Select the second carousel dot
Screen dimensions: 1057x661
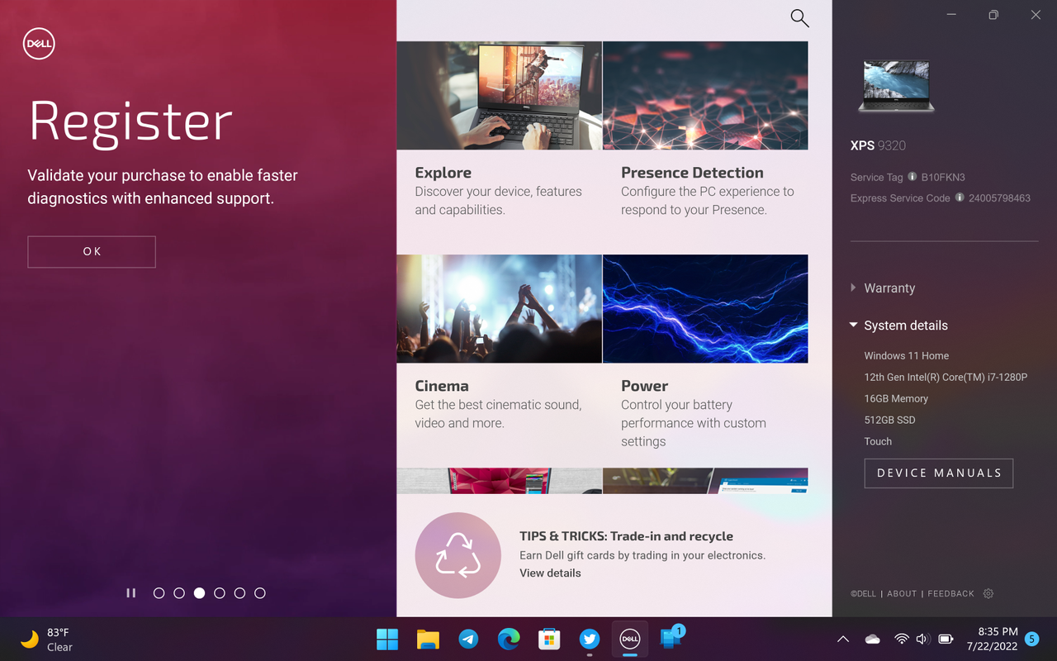point(179,593)
